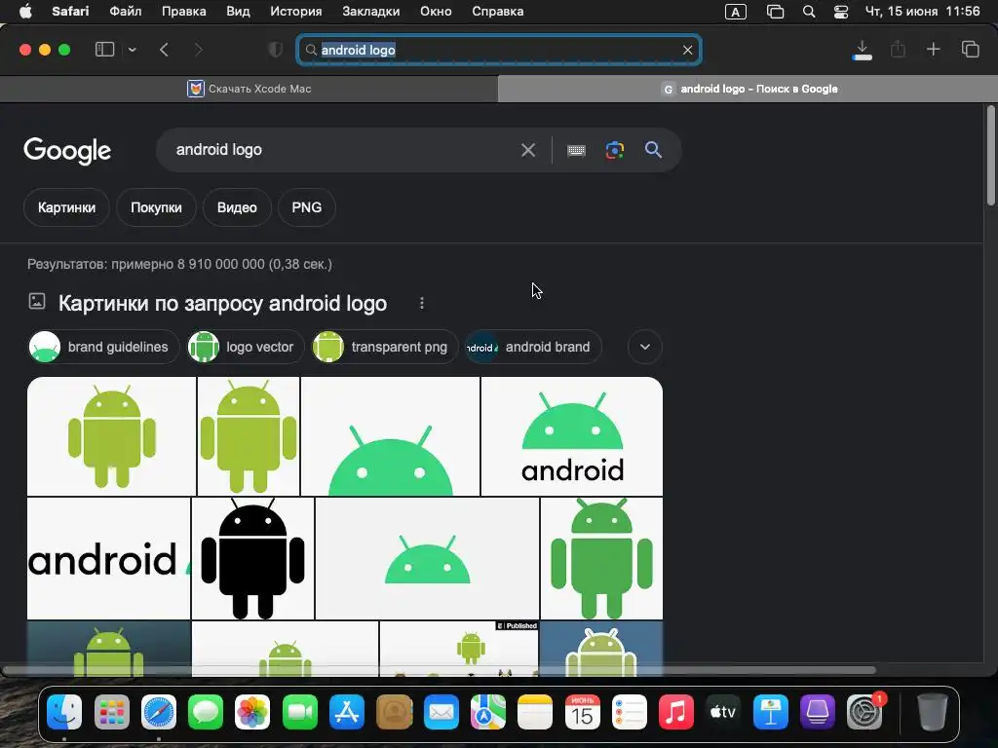Open the Окно menu
This screenshot has height=748, width=998.
[436, 12]
